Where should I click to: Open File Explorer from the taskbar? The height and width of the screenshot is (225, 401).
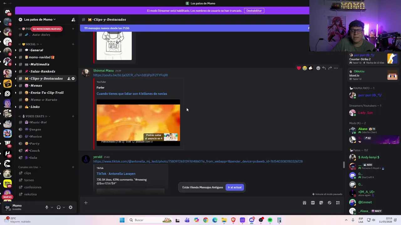pos(224,220)
